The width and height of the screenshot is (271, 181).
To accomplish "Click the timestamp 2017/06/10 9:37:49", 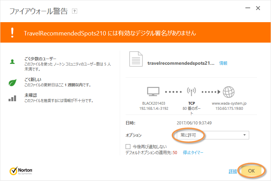I will point(194,123).
